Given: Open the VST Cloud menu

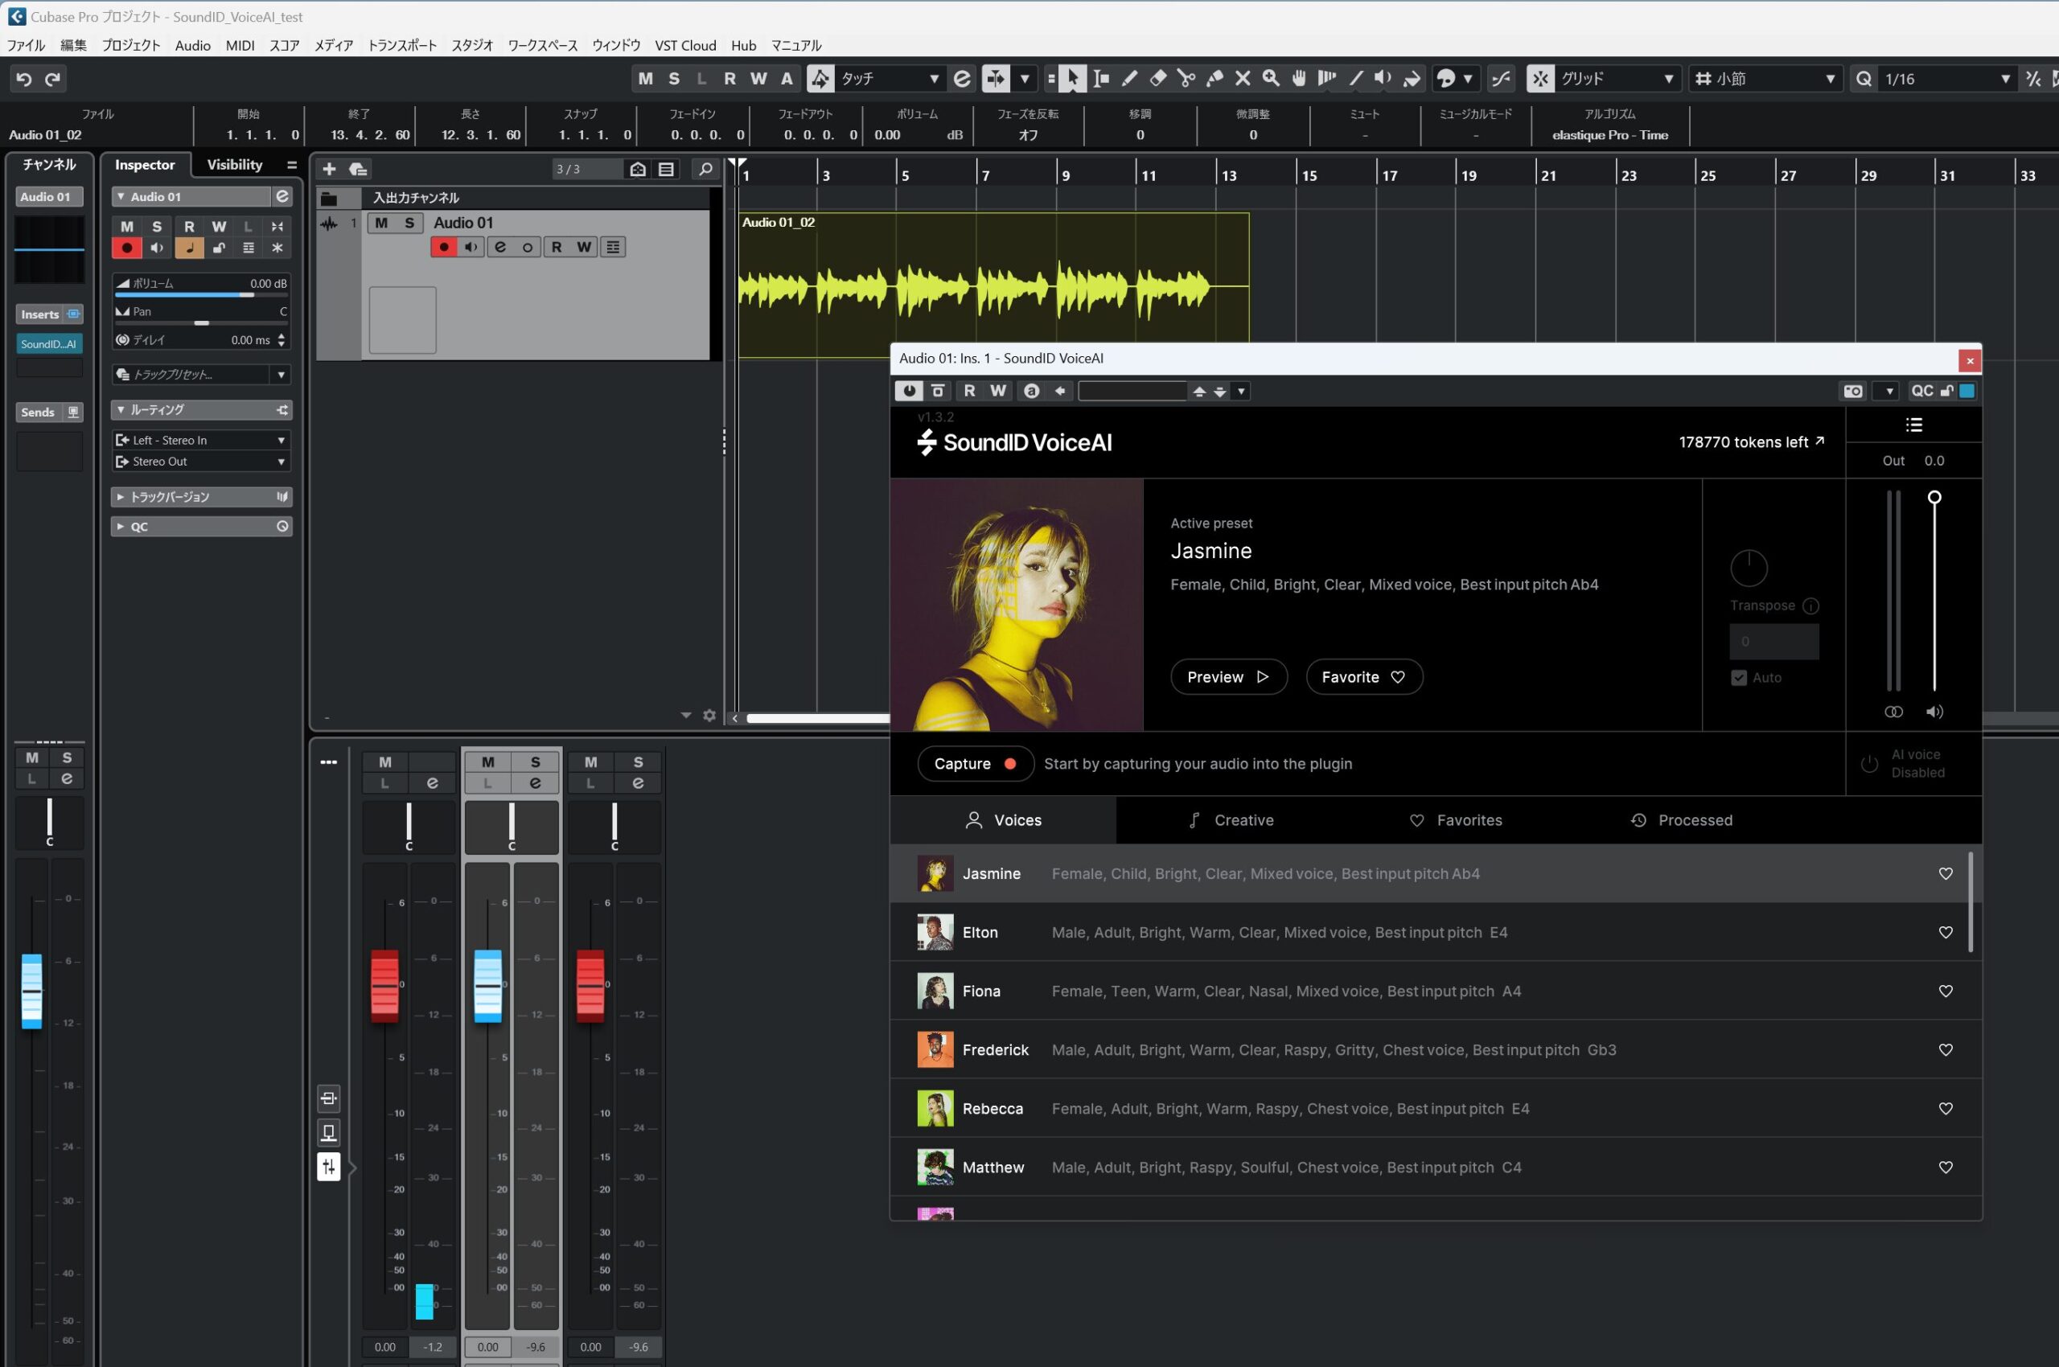Looking at the screenshot, I should coord(685,45).
